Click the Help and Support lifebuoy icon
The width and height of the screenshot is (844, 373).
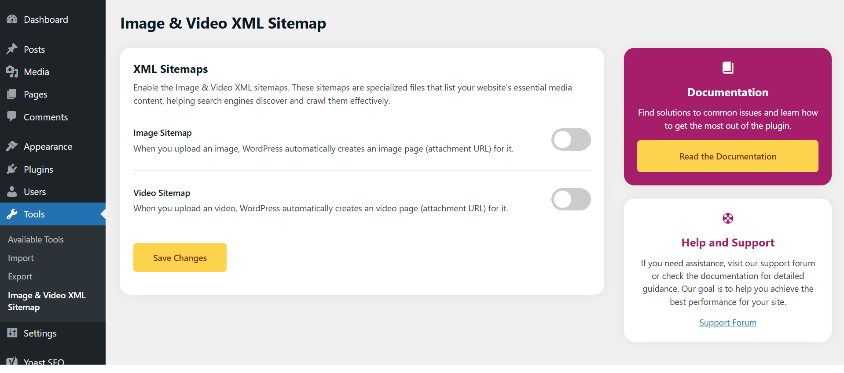point(728,218)
